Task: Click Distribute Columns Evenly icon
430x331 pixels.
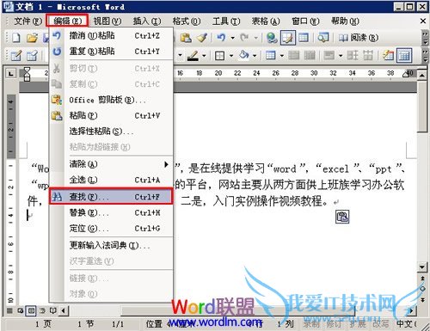Action: click(x=368, y=55)
